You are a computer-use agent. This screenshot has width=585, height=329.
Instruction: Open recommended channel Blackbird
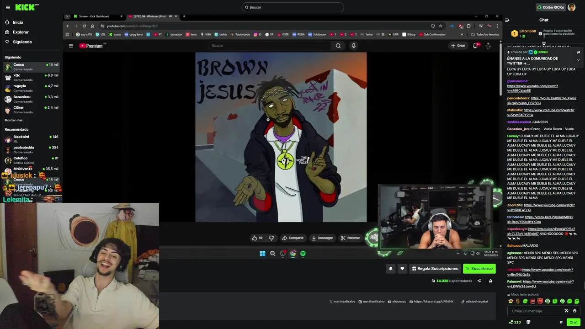pyautogui.click(x=31, y=138)
